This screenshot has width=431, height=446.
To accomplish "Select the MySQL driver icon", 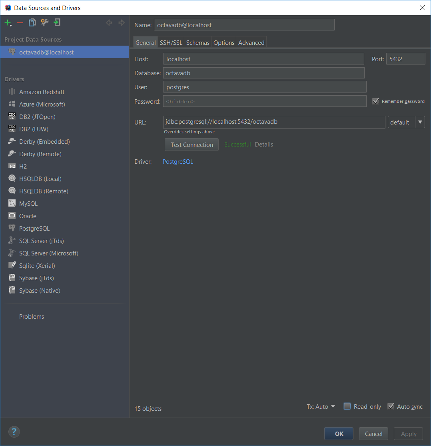I will pos(12,203).
